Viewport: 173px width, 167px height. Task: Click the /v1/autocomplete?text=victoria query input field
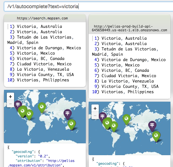[x=89, y=6]
